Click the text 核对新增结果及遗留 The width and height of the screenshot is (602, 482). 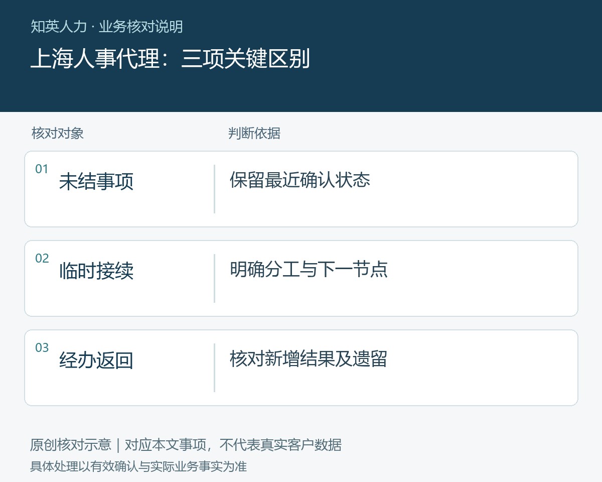tap(309, 358)
